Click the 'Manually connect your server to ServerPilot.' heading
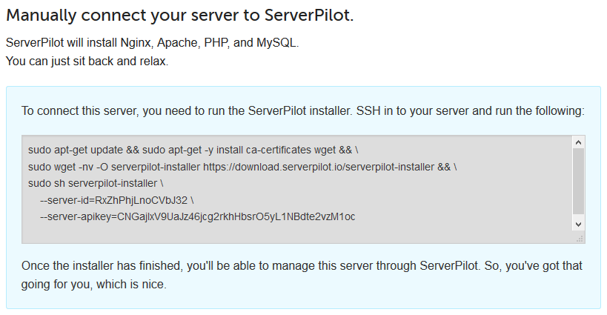This screenshot has height=315, width=607. pyautogui.click(x=180, y=16)
